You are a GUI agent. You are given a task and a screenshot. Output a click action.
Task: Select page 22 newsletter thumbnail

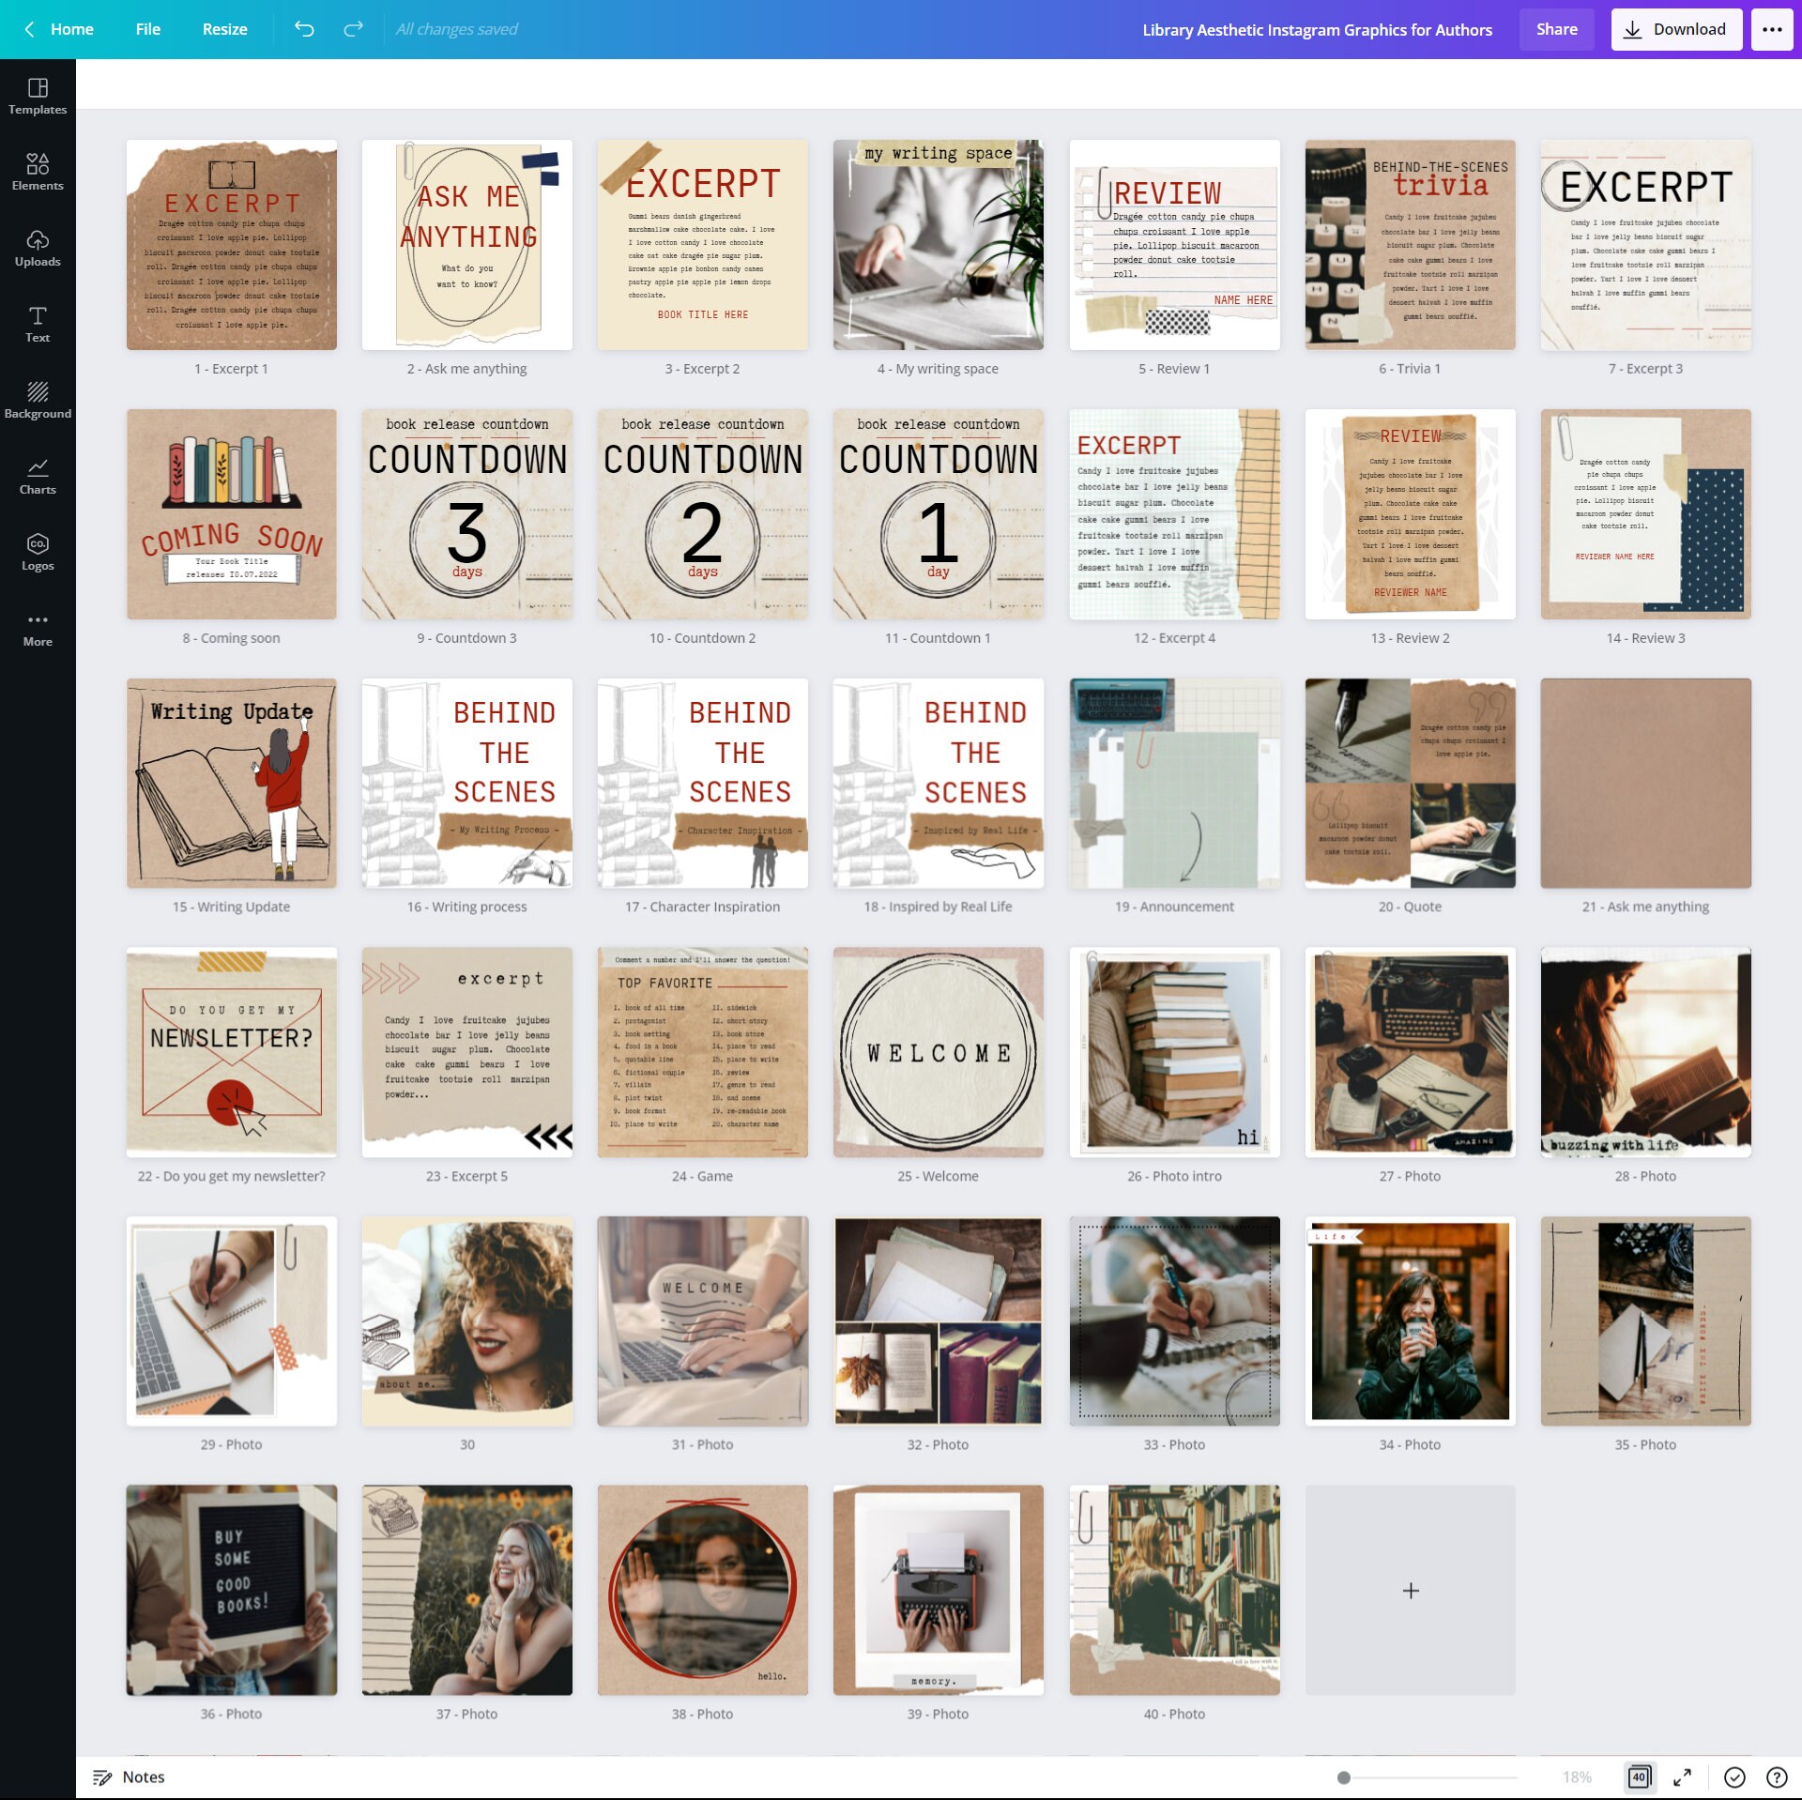[x=231, y=1052]
